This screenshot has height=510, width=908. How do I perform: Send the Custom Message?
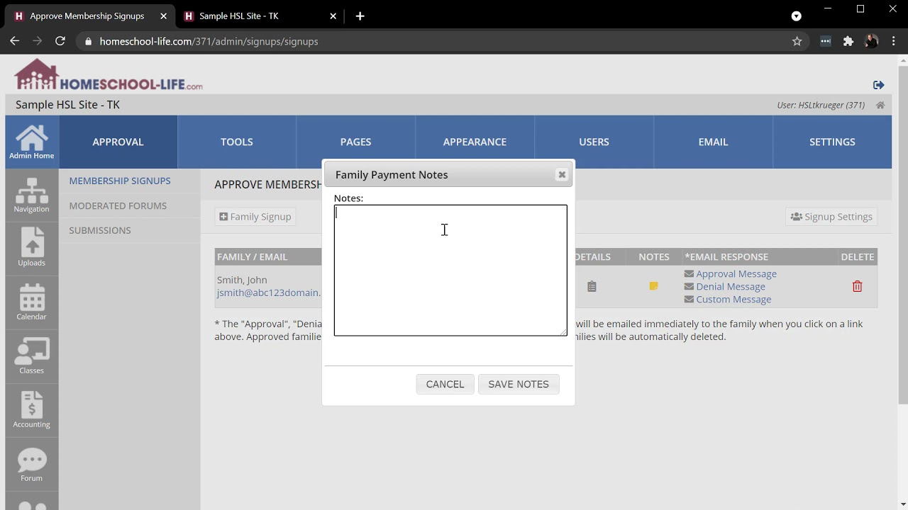[733, 299]
